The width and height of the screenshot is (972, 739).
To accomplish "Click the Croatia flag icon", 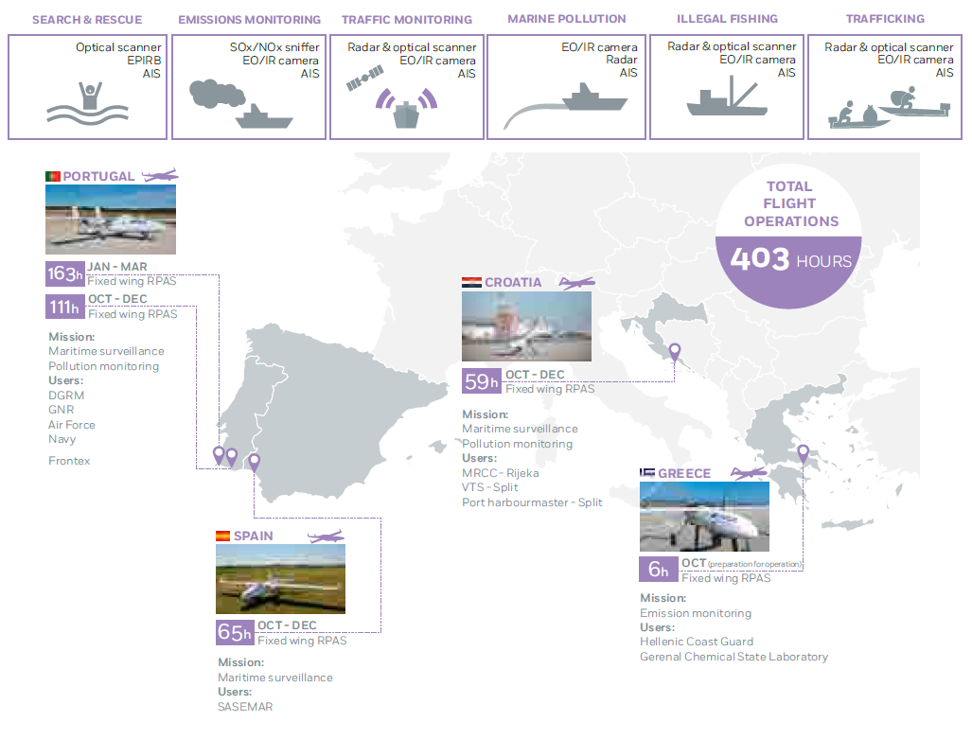I will (x=471, y=283).
